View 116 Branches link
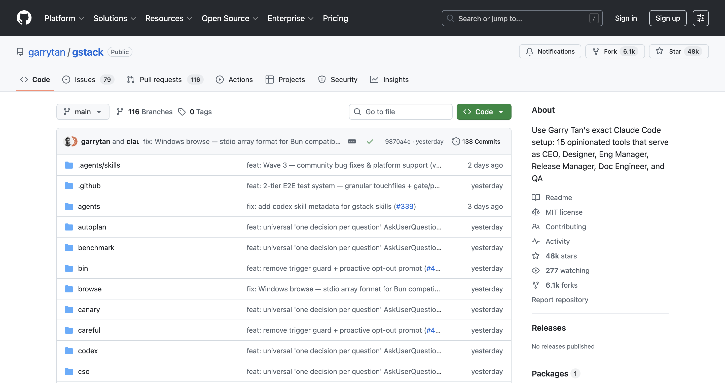Image resolution: width=725 pixels, height=383 pixels. tap(144, 112)
